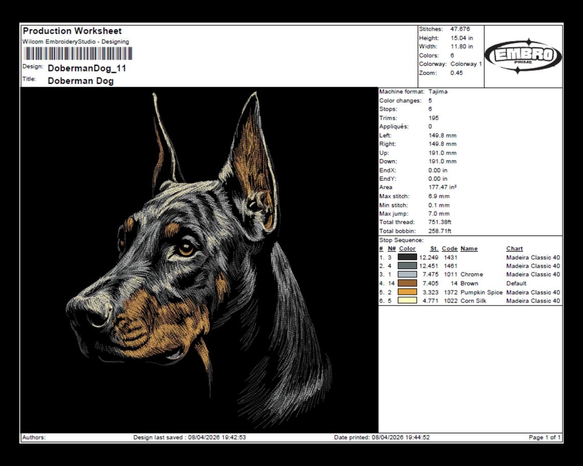Click the stitch count 12.249
Viewport: 583px width, 466px height.
coord(429,257)
